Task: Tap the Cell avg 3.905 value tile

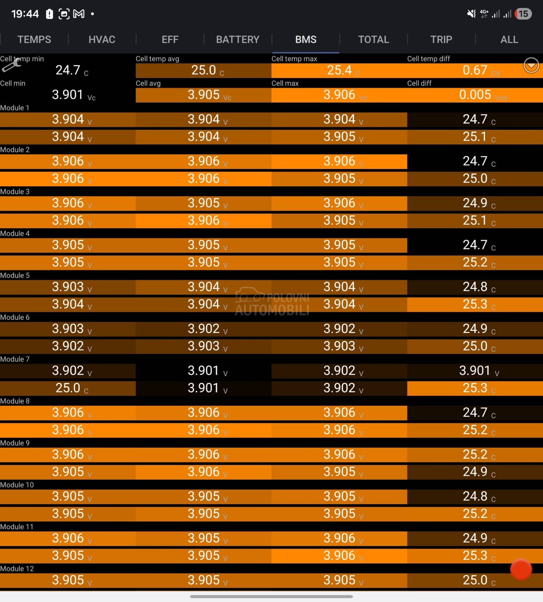Action: pyautogui.click(x=203, y=95)
